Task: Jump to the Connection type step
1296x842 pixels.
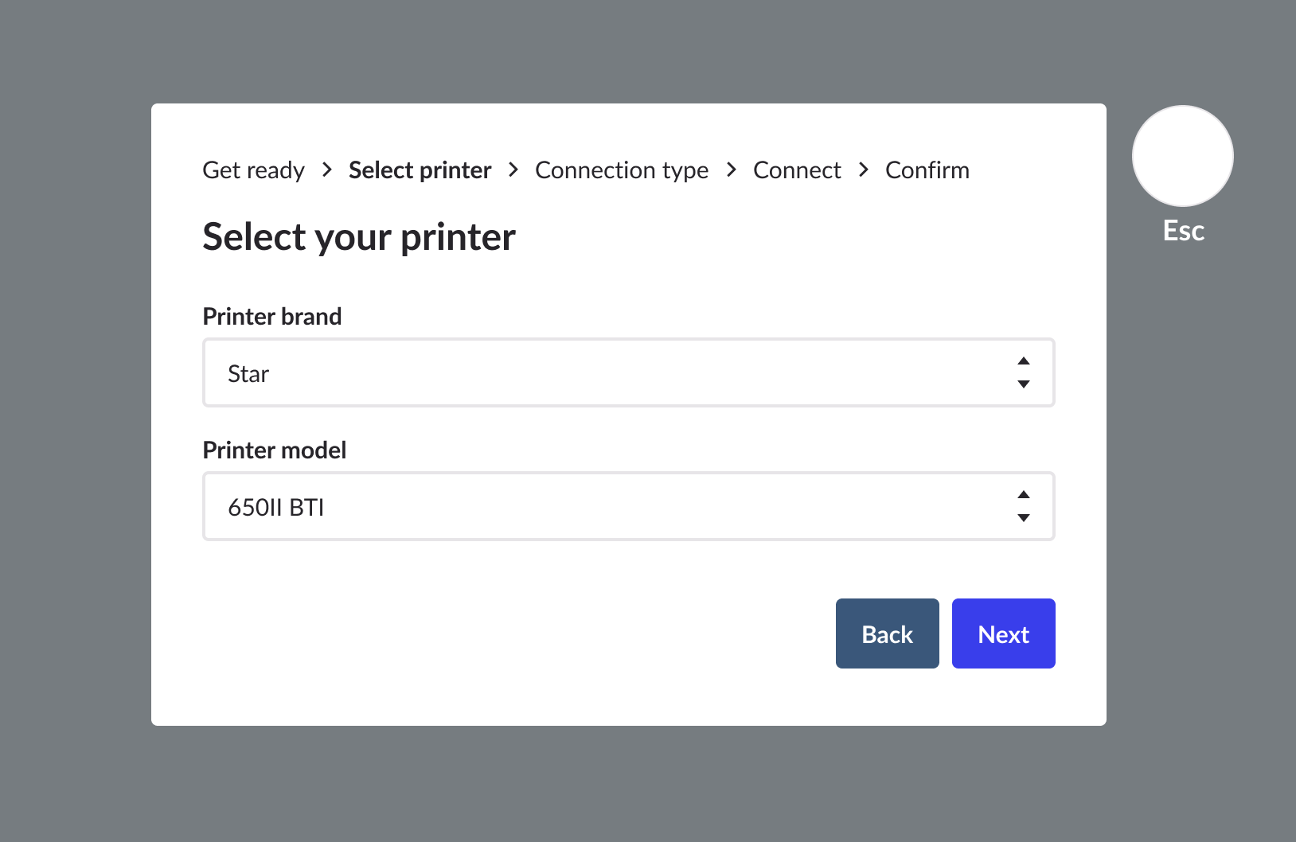Action: [x=622, y=170]
